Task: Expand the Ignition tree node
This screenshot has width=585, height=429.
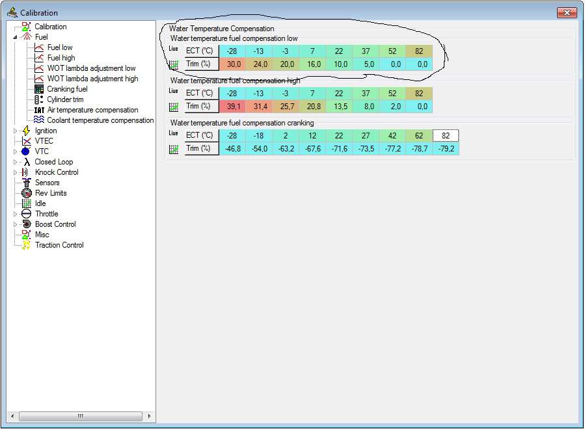Action: pos(16,131)
